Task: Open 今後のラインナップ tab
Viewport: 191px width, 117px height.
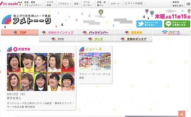Action: tap(58, 32)
